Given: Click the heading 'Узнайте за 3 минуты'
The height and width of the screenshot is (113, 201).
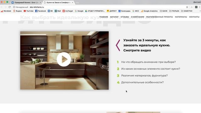Looking at the screenshot, I should tap(147, 45).
